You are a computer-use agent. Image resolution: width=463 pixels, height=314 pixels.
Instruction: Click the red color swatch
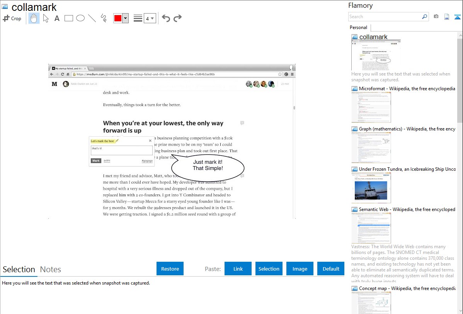[118, 18]
